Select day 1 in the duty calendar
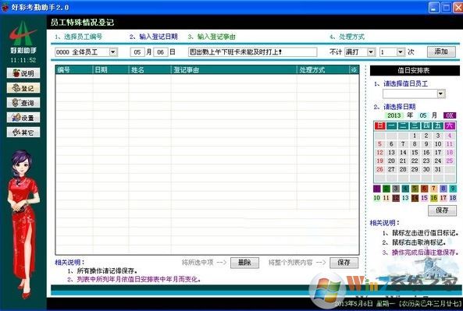This screenshot has height=311, width=463. (x=415, y=136)
